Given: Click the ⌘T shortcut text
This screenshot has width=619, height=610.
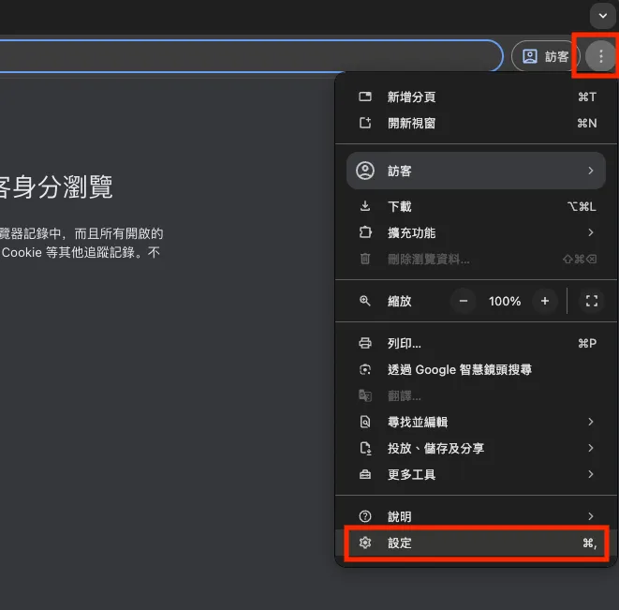Looking at the screenshot, I should click(x=587, y=97).
